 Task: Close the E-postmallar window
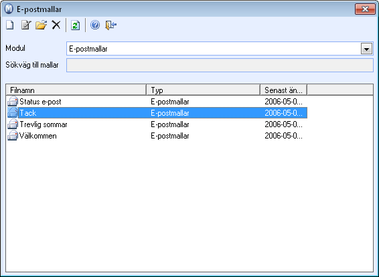tap(365, 9)
